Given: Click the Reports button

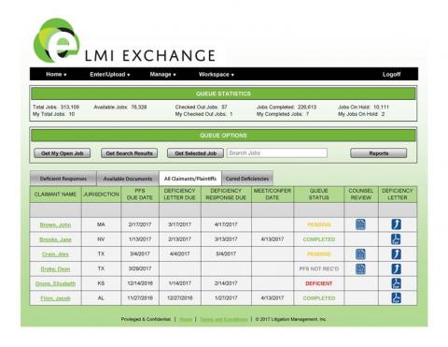Looking at the screenshot, I should pyautogui.click(x=379, y=153).
